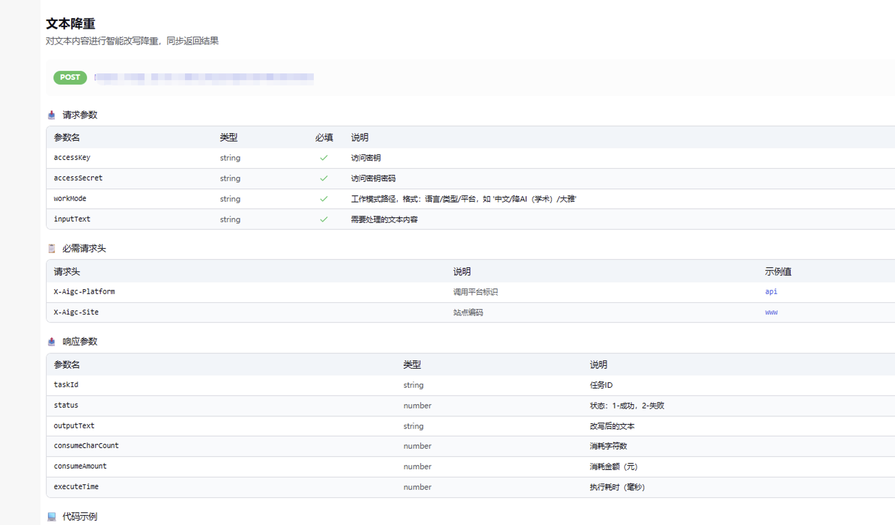Click the 访问密钥 description cell
Screen dimensions: 895x525
366,158
